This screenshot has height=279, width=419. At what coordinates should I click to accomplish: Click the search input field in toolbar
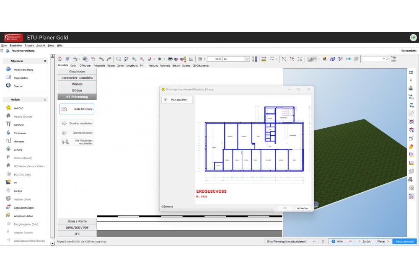(x=372, y=59)
